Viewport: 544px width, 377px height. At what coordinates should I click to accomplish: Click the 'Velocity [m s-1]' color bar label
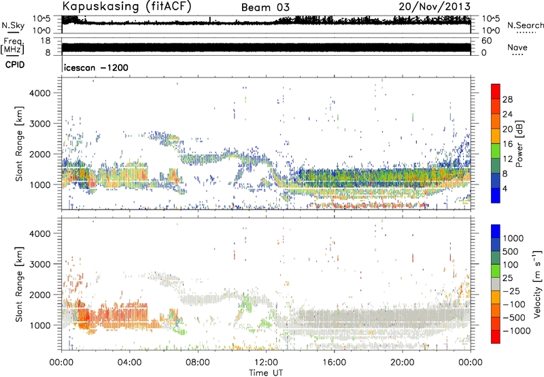(537, 284)
